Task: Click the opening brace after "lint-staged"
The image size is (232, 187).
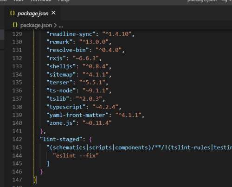Action: (90, 139)
